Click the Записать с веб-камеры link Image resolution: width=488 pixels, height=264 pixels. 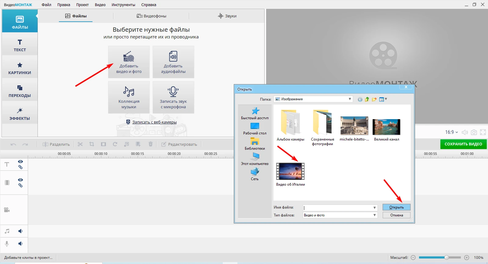click(154, 122)
